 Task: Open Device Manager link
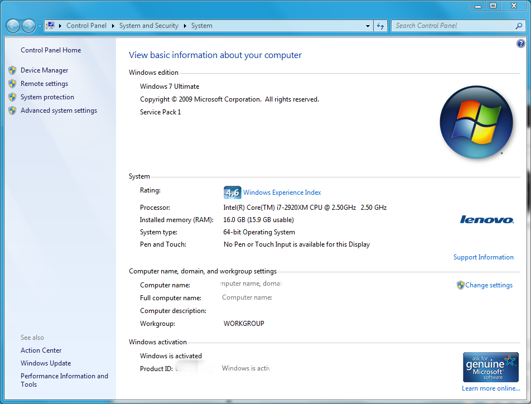coord(45,70)
